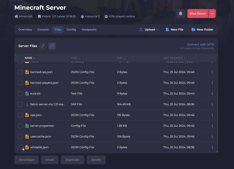
Task: Open three-dot menu for eula.txt
Action: [212, 94]
